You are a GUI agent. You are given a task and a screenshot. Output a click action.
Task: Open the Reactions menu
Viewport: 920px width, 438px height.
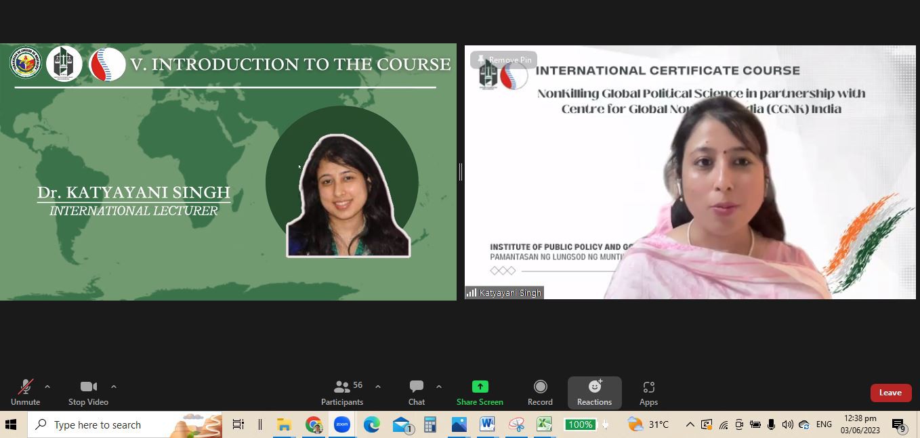click(594, 393)
